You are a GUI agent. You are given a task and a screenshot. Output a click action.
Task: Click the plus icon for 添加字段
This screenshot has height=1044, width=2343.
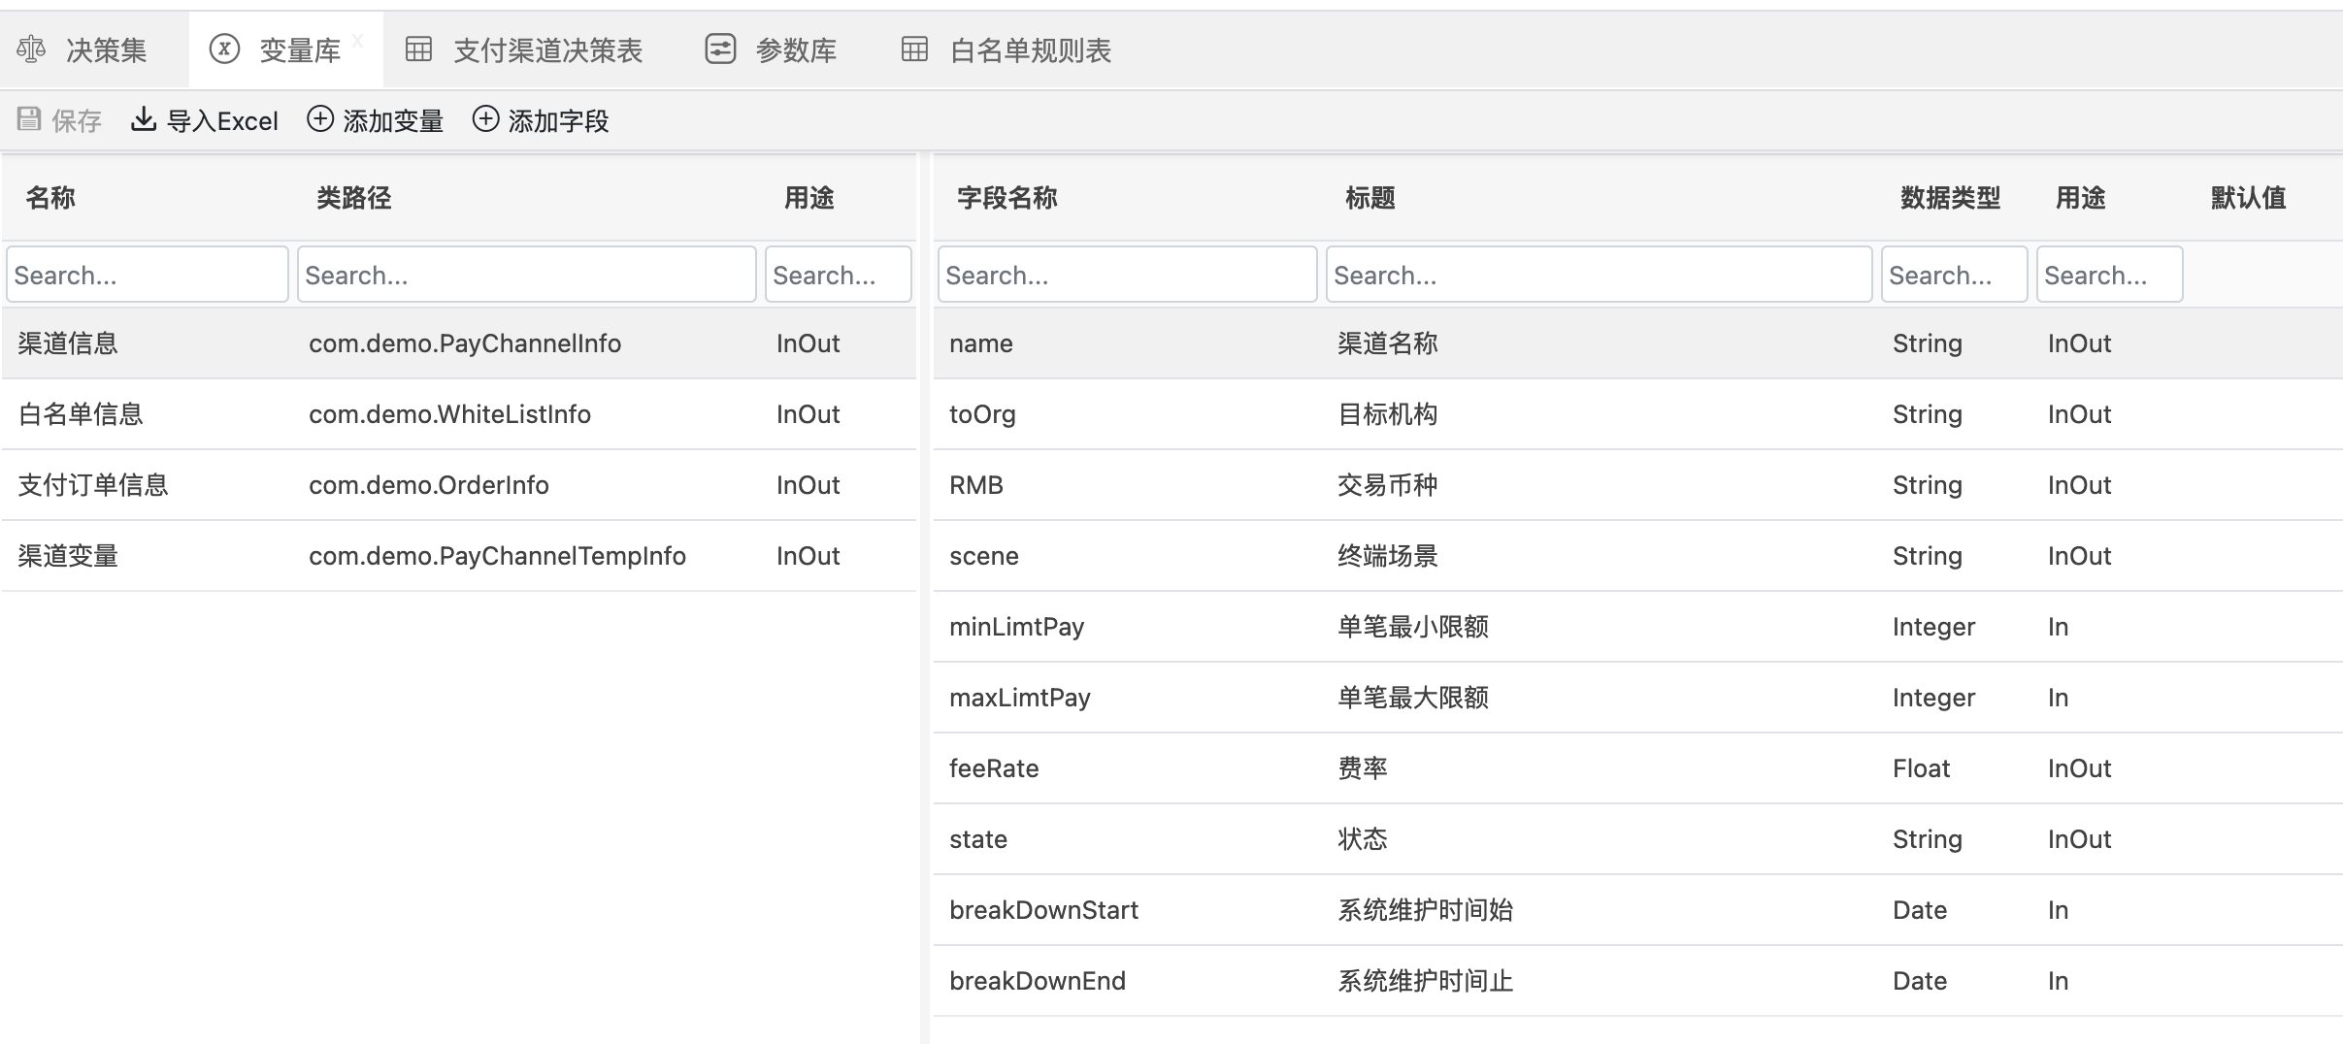point(485,119)
